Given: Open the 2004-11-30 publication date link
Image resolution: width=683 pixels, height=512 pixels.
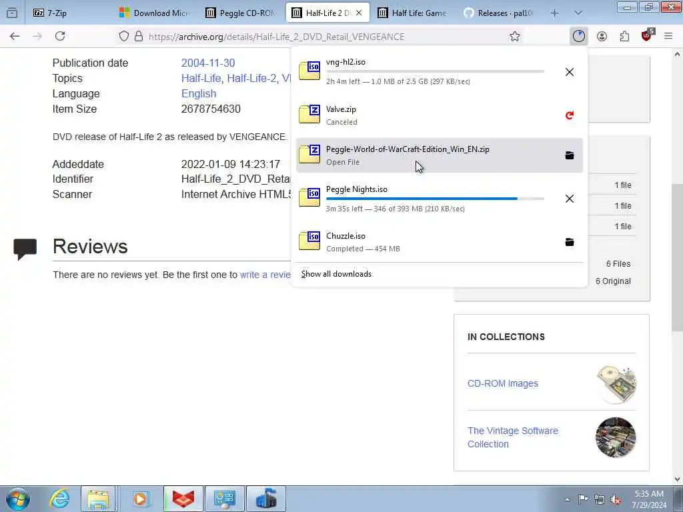Looking at the screenshot, I should pyautogui.click(x=208, y=63).
